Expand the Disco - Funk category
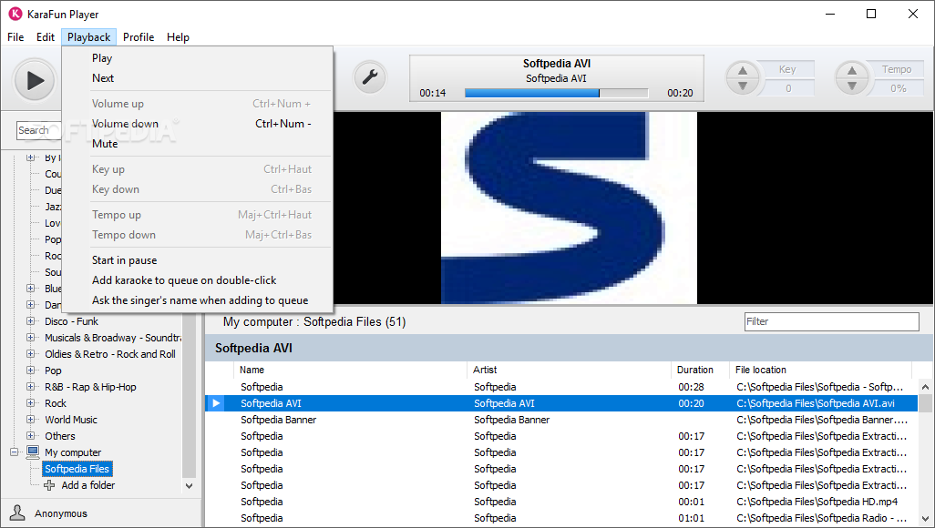This screenshot has height=528, width=935. pyautogui.click(x=30, y=321)
